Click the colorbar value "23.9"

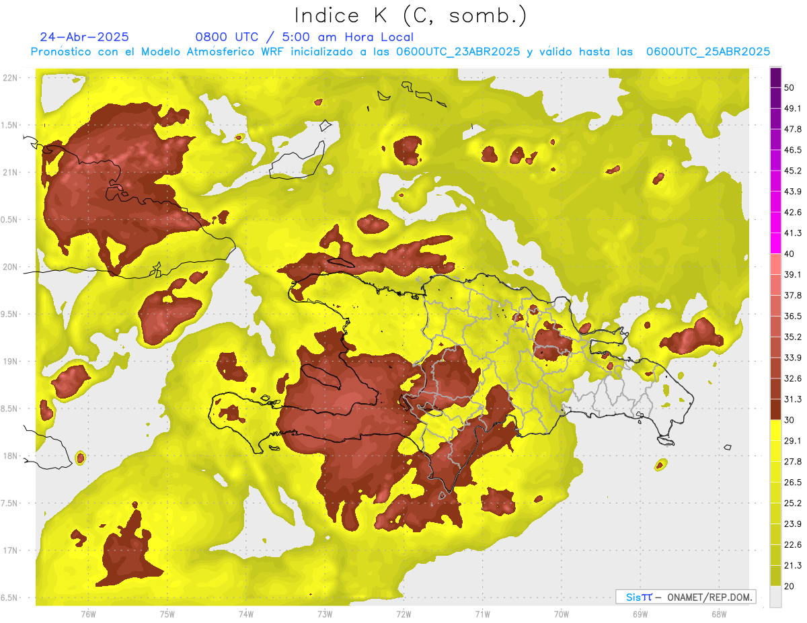(x=793, y=524)
